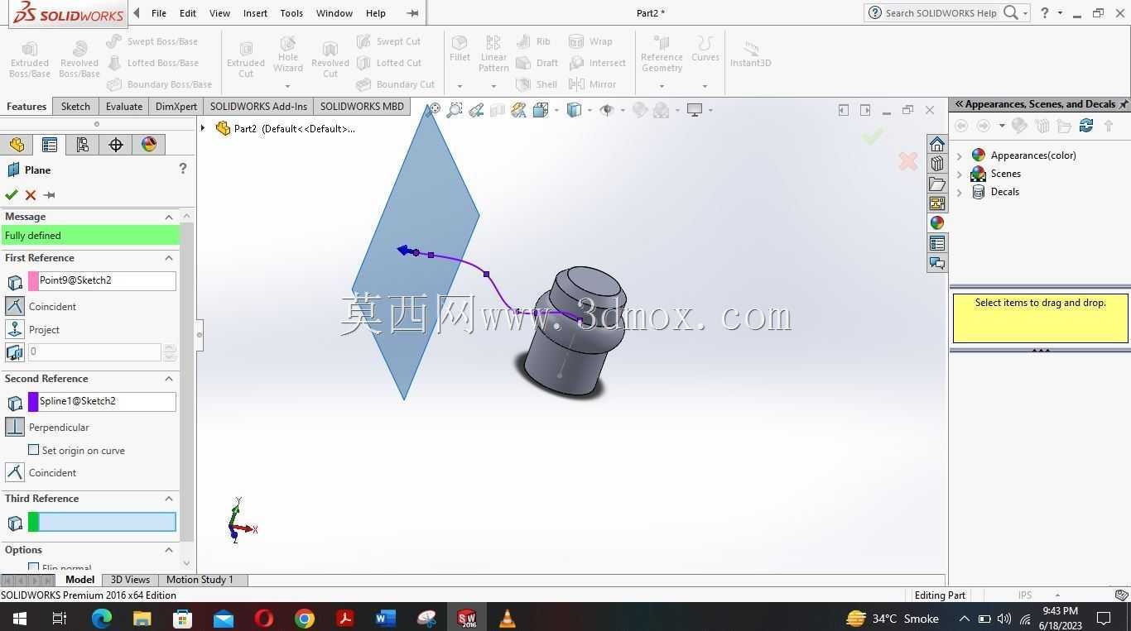Open the Windows Start menu

pyautogui.click(x=19, y=618)
